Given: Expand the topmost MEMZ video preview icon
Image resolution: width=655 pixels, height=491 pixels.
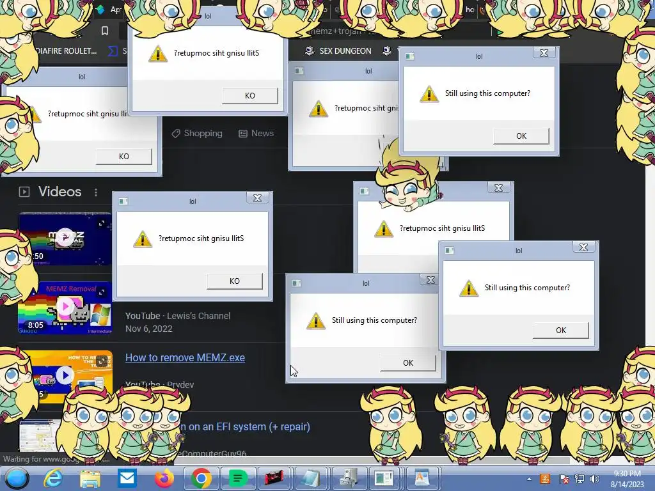Looking at the screenshot, I should [102, 223].
